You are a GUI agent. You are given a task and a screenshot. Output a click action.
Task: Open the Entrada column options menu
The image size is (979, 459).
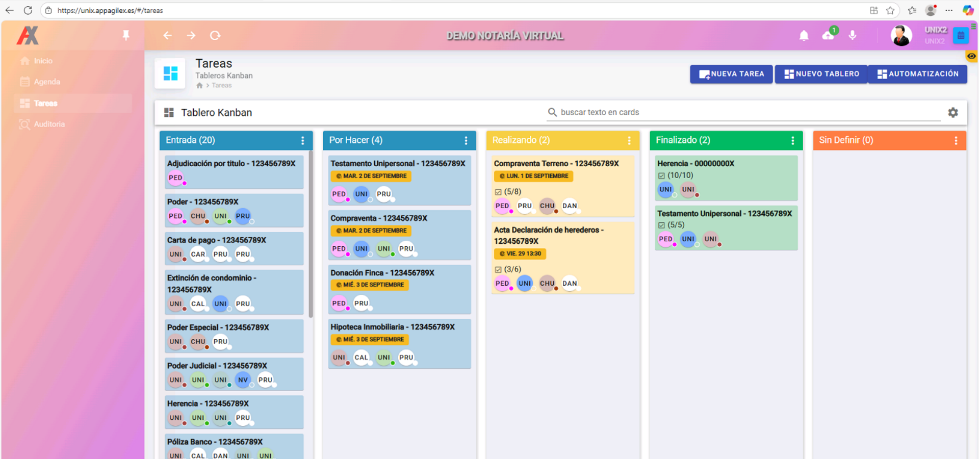coord(303,141)
